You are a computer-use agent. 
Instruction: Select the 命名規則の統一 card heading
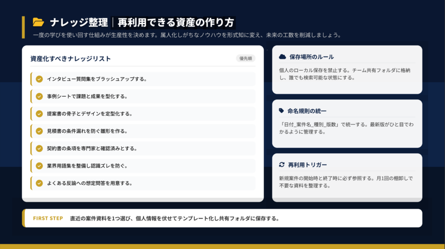(x=307, y=111)
